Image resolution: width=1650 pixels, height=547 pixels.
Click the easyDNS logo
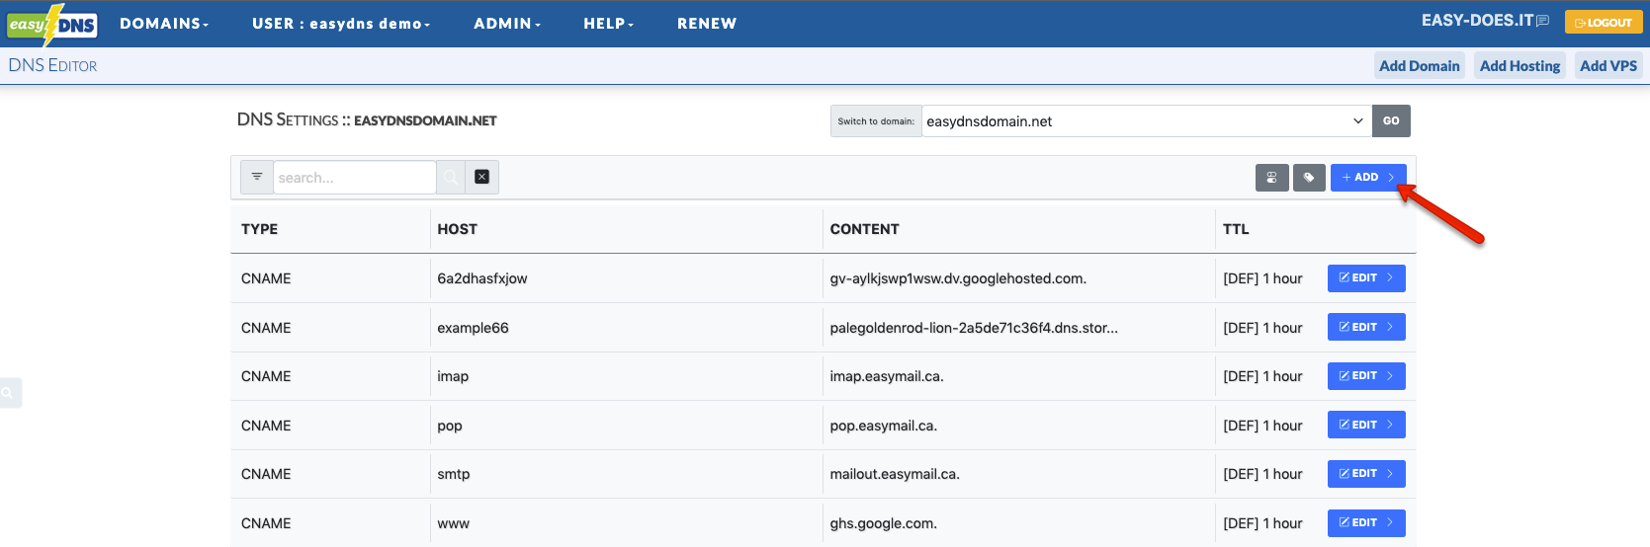(52, 24)
